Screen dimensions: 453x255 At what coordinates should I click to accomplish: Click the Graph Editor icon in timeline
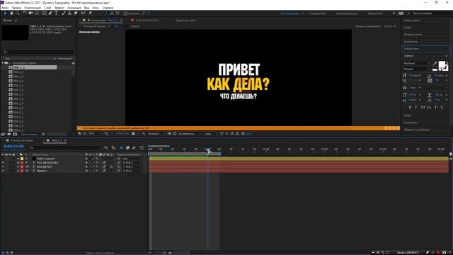142,148
